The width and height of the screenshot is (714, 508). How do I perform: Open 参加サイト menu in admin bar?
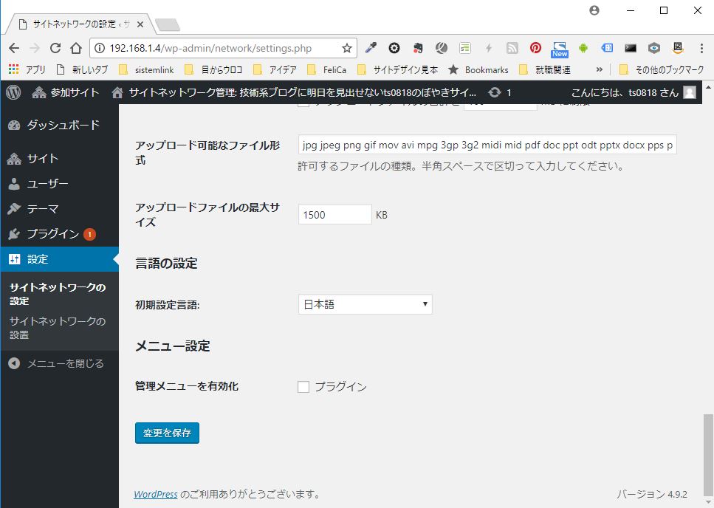[x=65, y=92]
